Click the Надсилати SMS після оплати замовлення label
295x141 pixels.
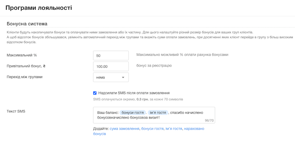point(134,93)
